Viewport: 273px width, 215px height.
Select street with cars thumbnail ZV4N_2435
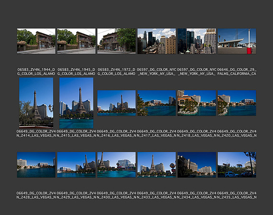pos(237,165)
